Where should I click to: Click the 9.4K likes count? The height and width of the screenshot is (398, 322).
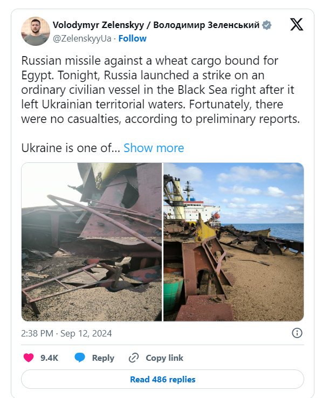pos(49,358)
